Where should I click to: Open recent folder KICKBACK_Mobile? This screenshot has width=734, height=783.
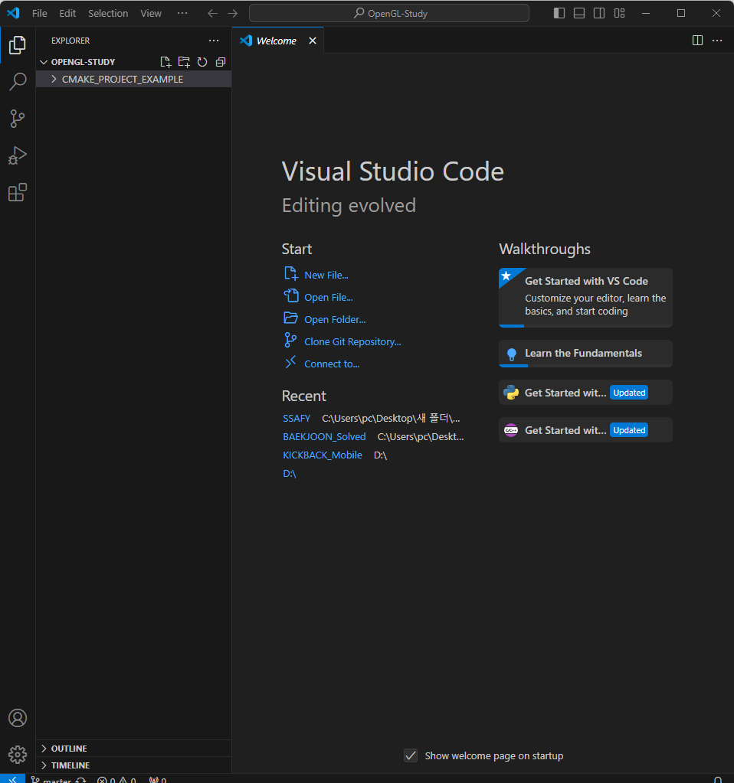[x=323, y=455]
